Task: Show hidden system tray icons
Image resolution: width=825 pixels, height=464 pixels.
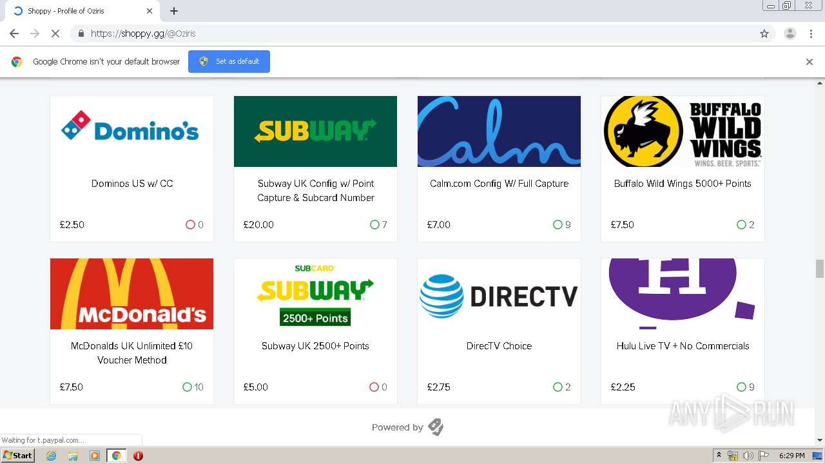Action: pos(719,456)
